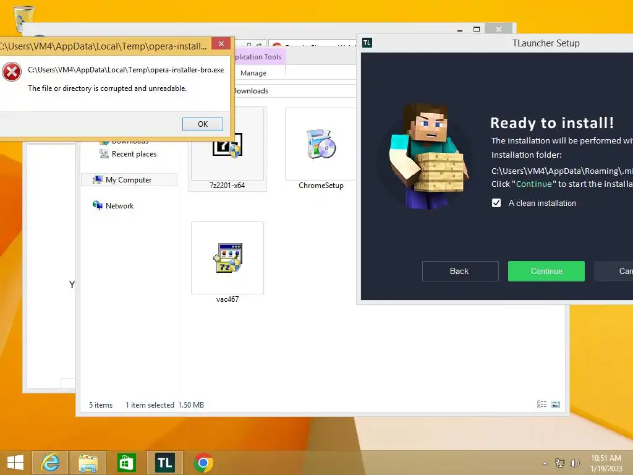Click OK in the opera-installer error dialog
Viewport: 633px width, 475px height.
pos(203,124)
